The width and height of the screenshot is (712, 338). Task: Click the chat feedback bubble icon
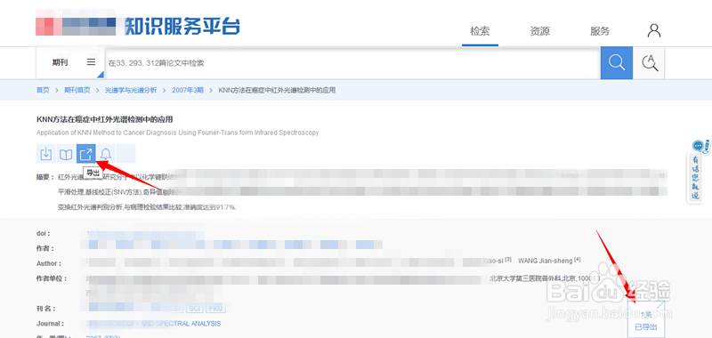(699, 146)
